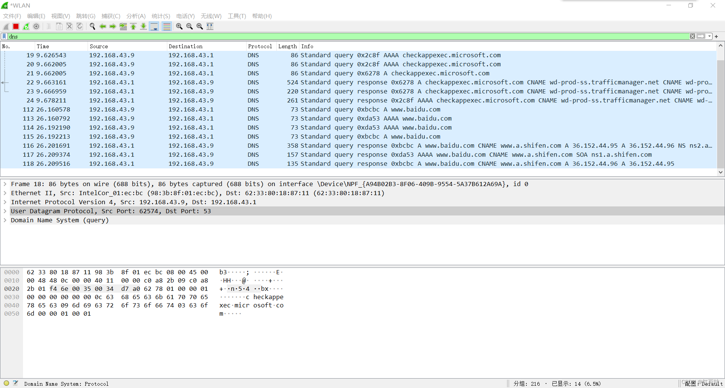Open the 帮助(H) menu
The height and width of the screenshot is (388, 725).
click(x=262, y=16)
